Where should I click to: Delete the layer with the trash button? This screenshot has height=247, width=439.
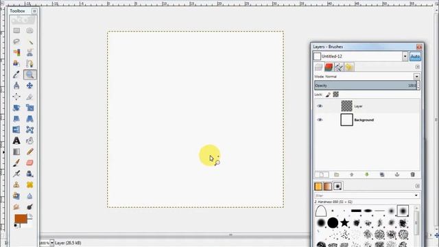pos(412,175)
